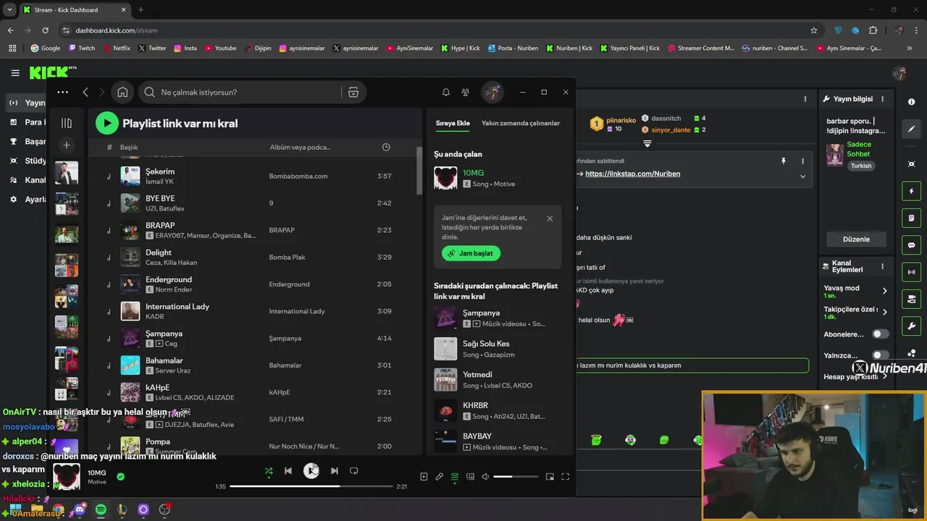The height and width of the screenshot is (521, 927).
Task: Open the Spotify three-dot menu
Action: click(x=63, y=92)
